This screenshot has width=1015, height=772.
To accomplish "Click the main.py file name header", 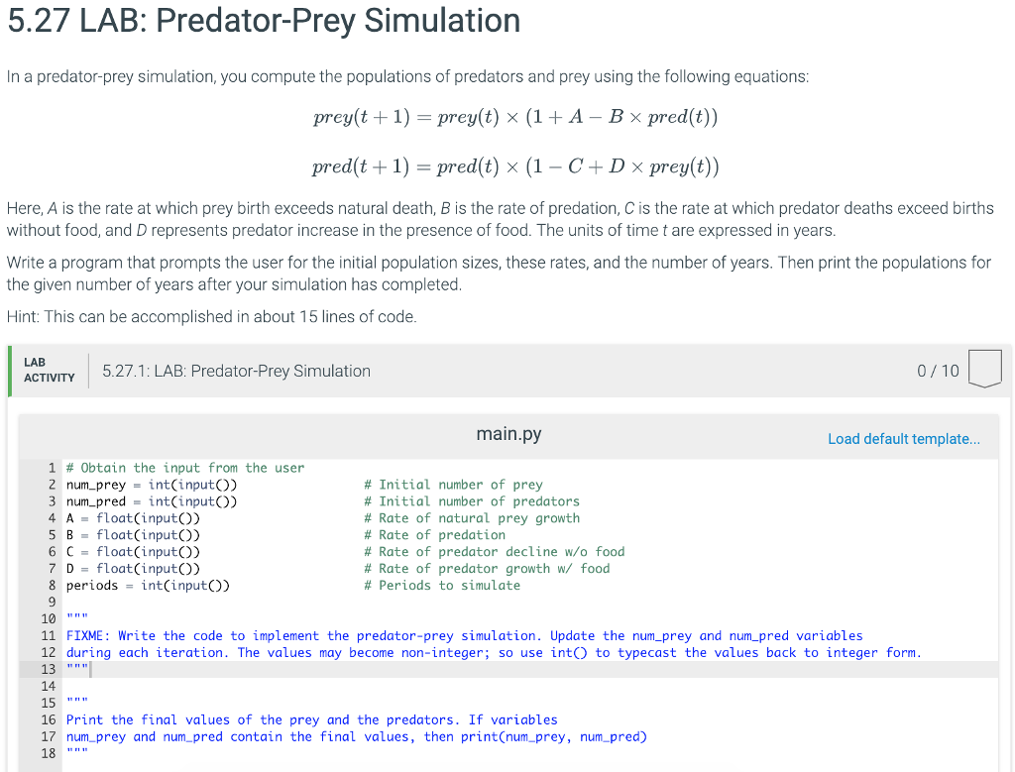I will [507, 433].
